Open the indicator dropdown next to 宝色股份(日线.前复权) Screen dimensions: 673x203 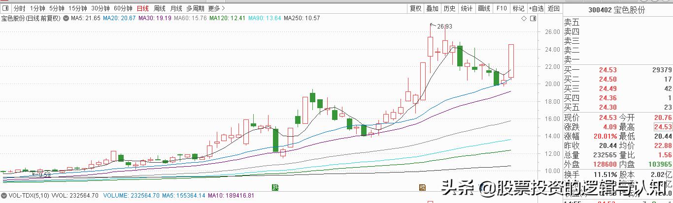(66, 18)
